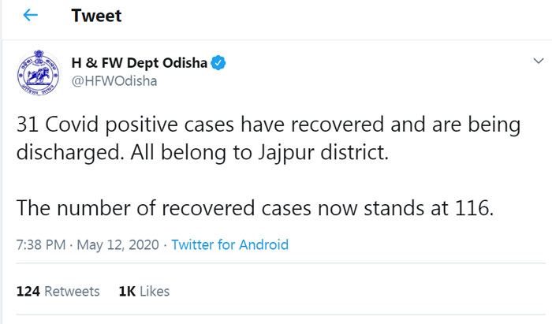Click the May 12, 2020 date
The image size is (552, 324).
118,245
